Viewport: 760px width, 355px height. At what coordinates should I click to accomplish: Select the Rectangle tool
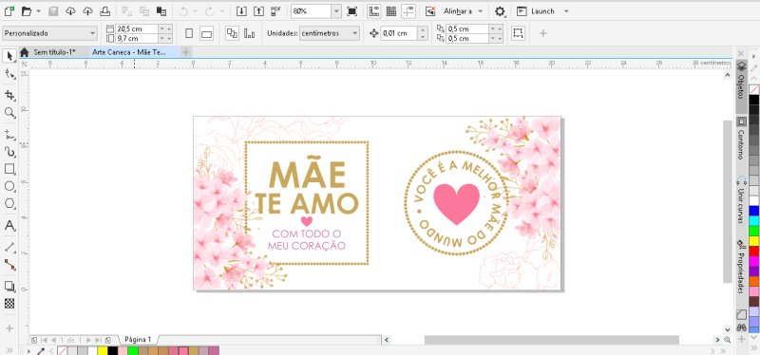pos(9,169)
